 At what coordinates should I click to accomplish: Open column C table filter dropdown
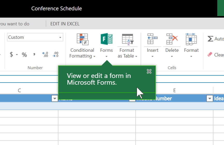(55, 98)
